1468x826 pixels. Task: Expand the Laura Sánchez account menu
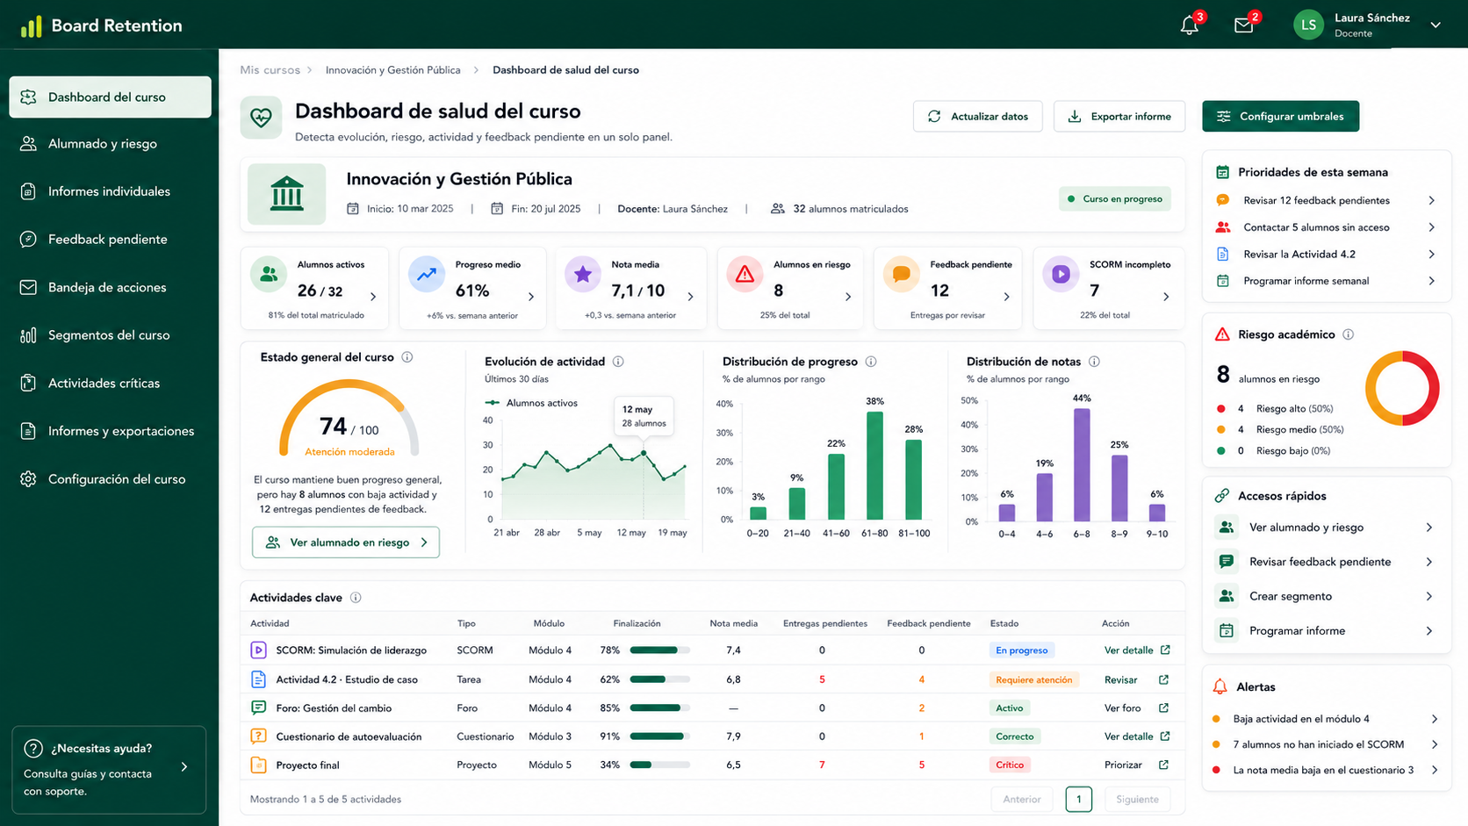pos(1436,25)
